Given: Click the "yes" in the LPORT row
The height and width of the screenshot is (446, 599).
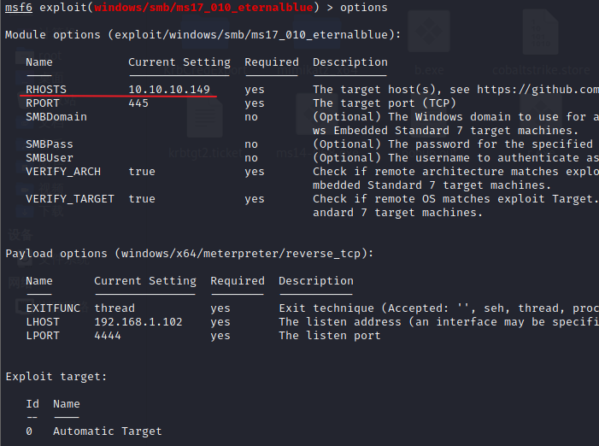Looking at the screenshot, I should pos(220,336).
